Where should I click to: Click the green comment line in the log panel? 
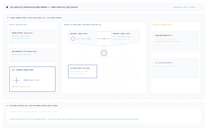pyautogui.click(x=73, y=119)
